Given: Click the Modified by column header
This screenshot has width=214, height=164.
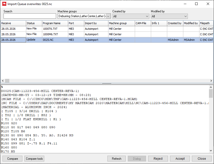Looking at the screenshot, I should click(191, 23).
